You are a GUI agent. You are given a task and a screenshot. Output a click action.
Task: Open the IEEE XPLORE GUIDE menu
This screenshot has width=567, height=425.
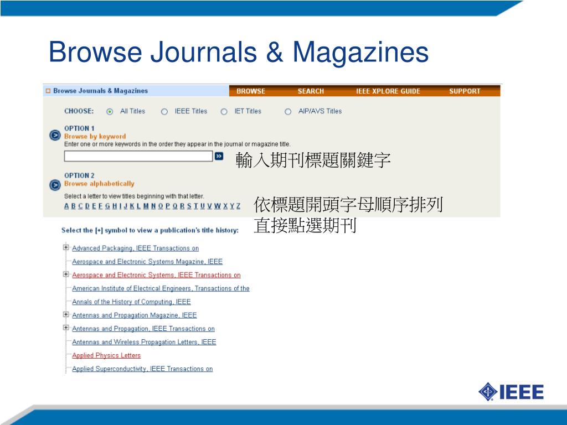388,91
